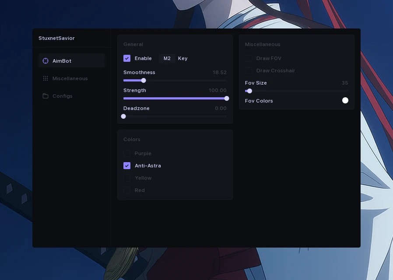Click the Deadzone slider handle

click(123, 117)
